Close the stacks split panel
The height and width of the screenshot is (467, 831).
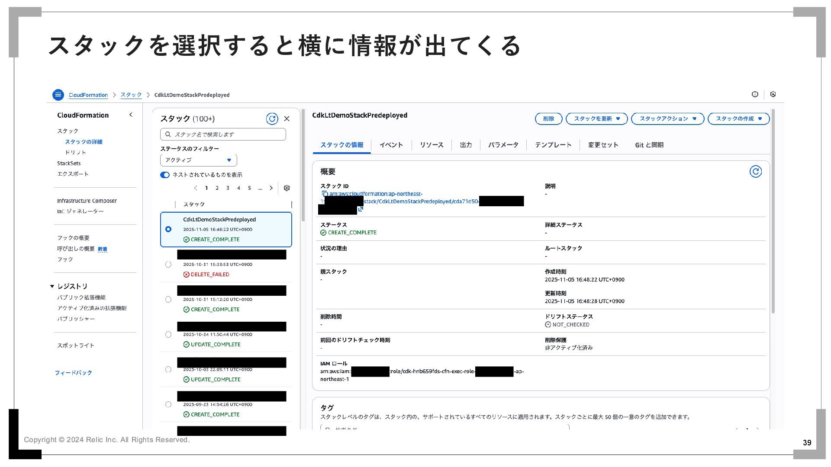click(x=287, y=119)
